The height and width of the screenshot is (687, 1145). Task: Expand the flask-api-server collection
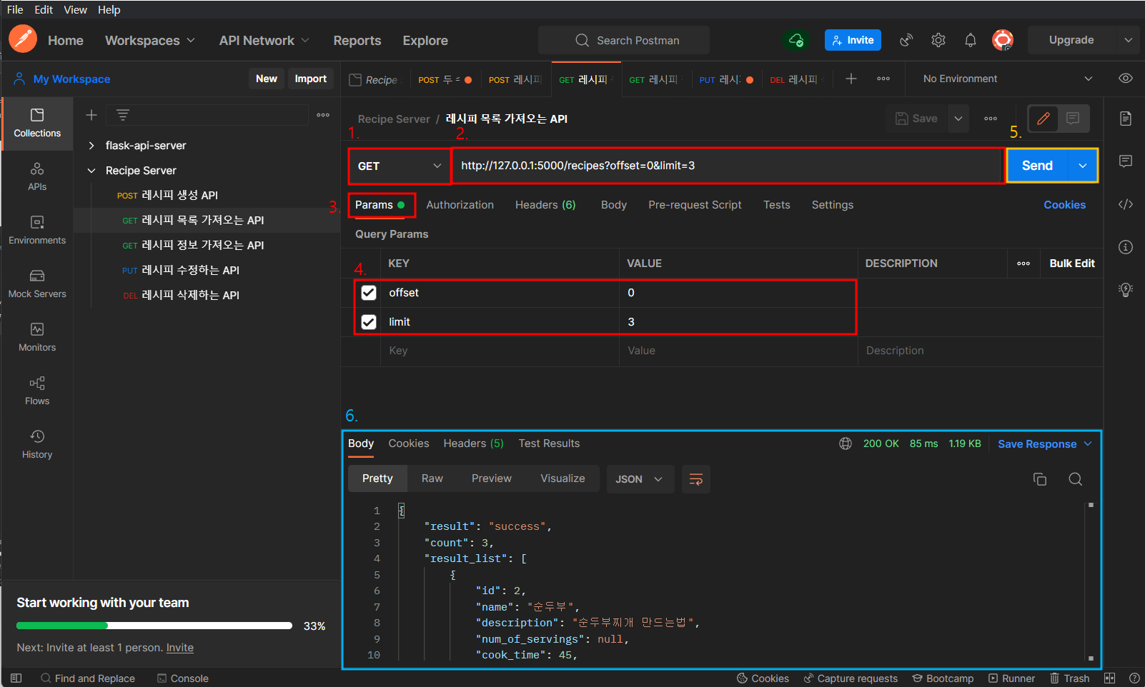pos(91,146)
